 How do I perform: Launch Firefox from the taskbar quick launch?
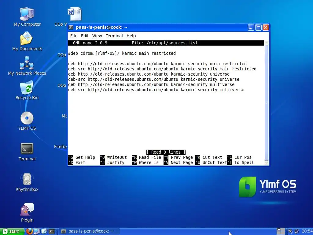click(x=30, y=231)
